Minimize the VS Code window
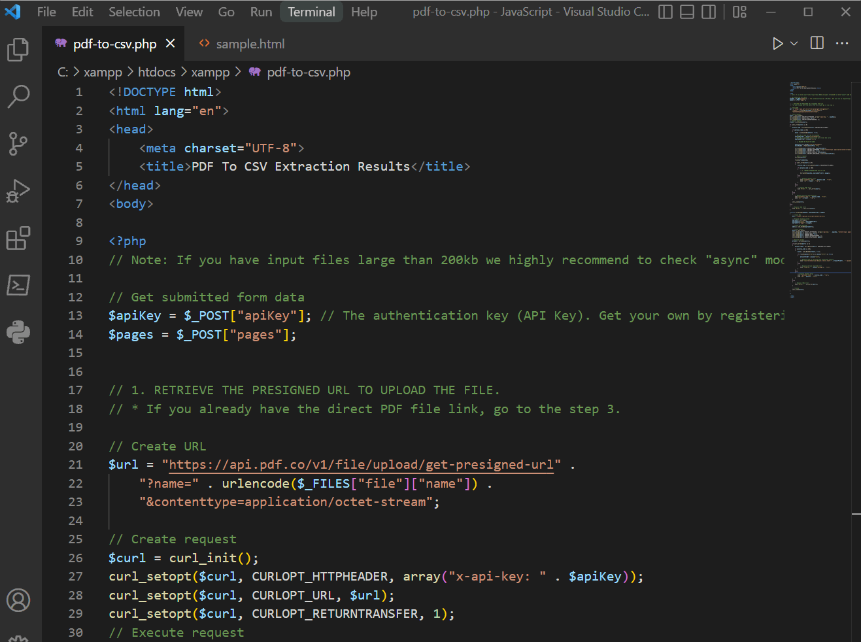The height and width of the screenshot is (642, 861). (x=771, y=12)
